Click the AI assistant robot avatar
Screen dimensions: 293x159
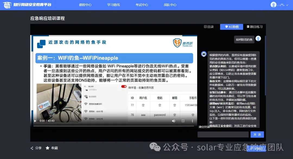[204, 54]
